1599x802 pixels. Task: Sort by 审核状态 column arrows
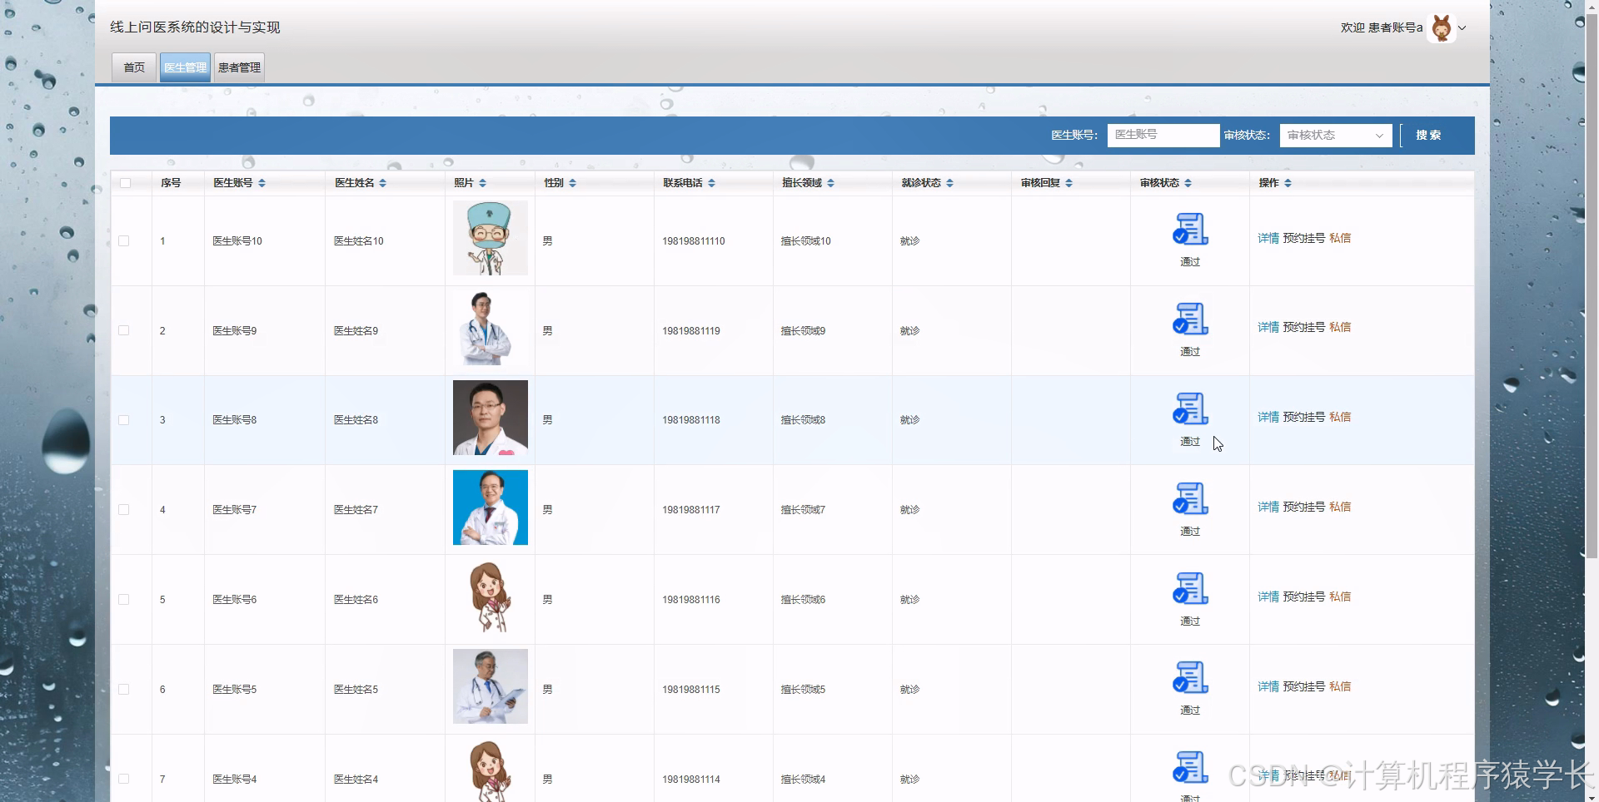tap(1188, 183)
